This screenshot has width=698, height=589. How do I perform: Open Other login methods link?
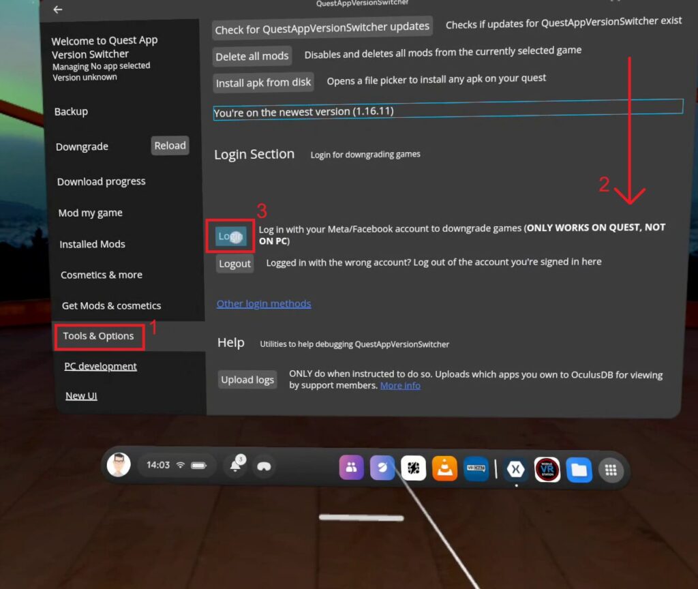[264, 303]
